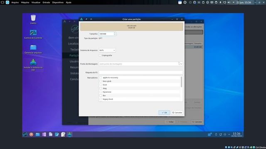Click the host top-bar calendar window icon
Image resolution: width=266 pixels, height=149 pixels.
coord(180,2)
